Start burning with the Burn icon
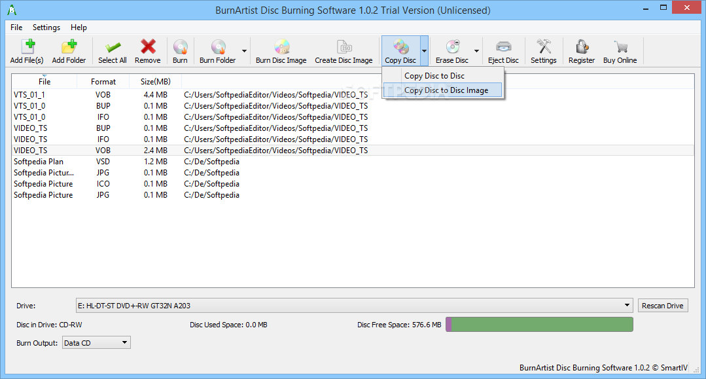 pyautogui.click(x=180, y=46)
